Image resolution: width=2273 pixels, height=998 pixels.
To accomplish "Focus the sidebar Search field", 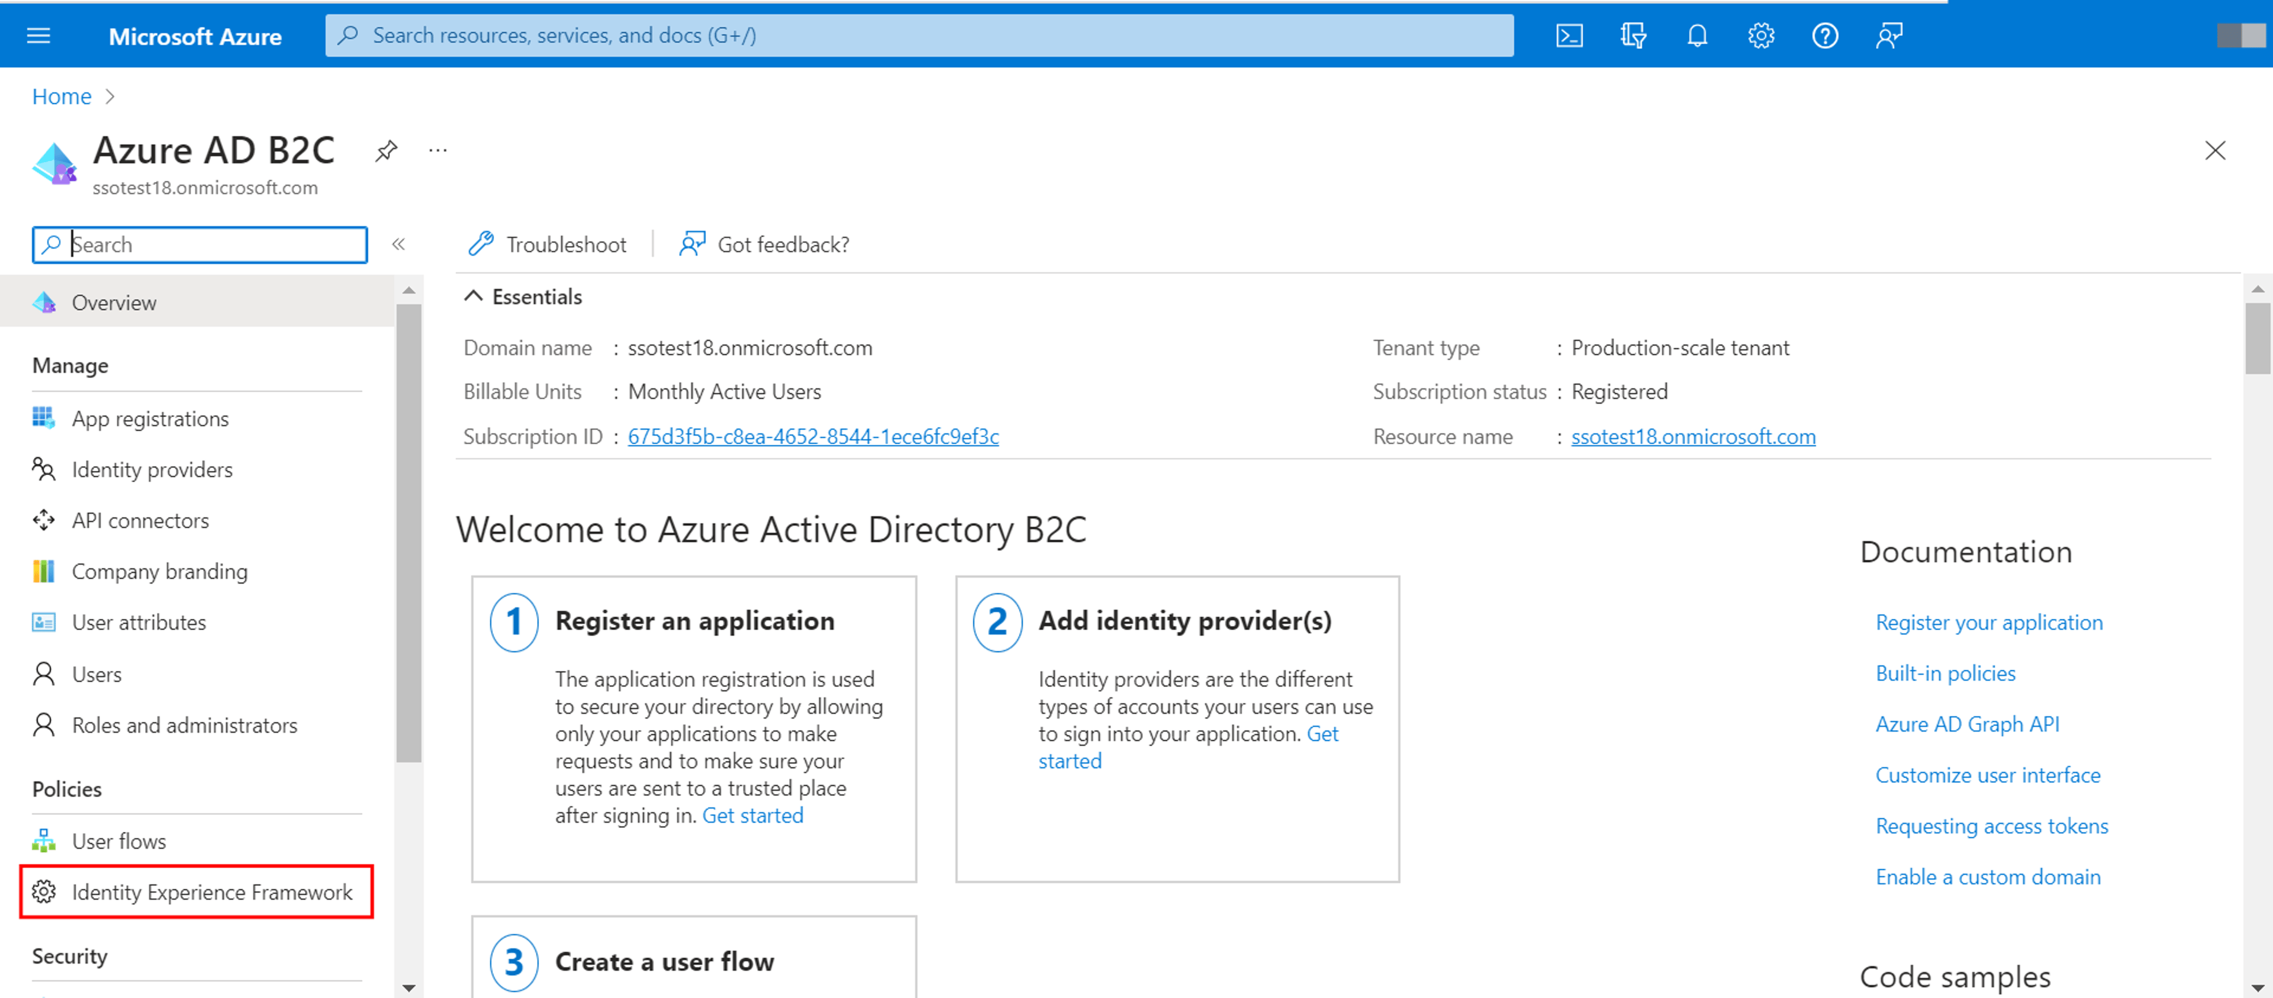I will (200, 244).
